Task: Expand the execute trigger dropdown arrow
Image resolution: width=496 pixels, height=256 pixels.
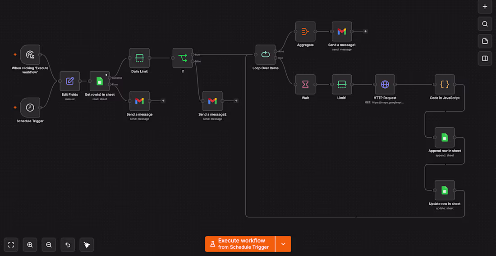Action: coord(284,244)
